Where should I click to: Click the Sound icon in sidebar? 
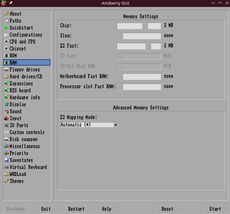pos(6,112)
